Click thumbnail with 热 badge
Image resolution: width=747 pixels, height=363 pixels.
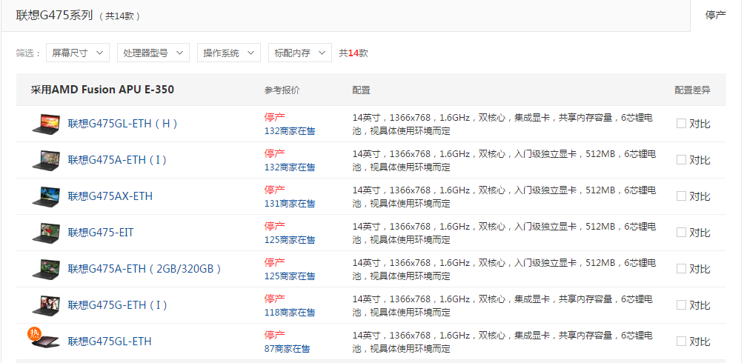coord(45,339)
